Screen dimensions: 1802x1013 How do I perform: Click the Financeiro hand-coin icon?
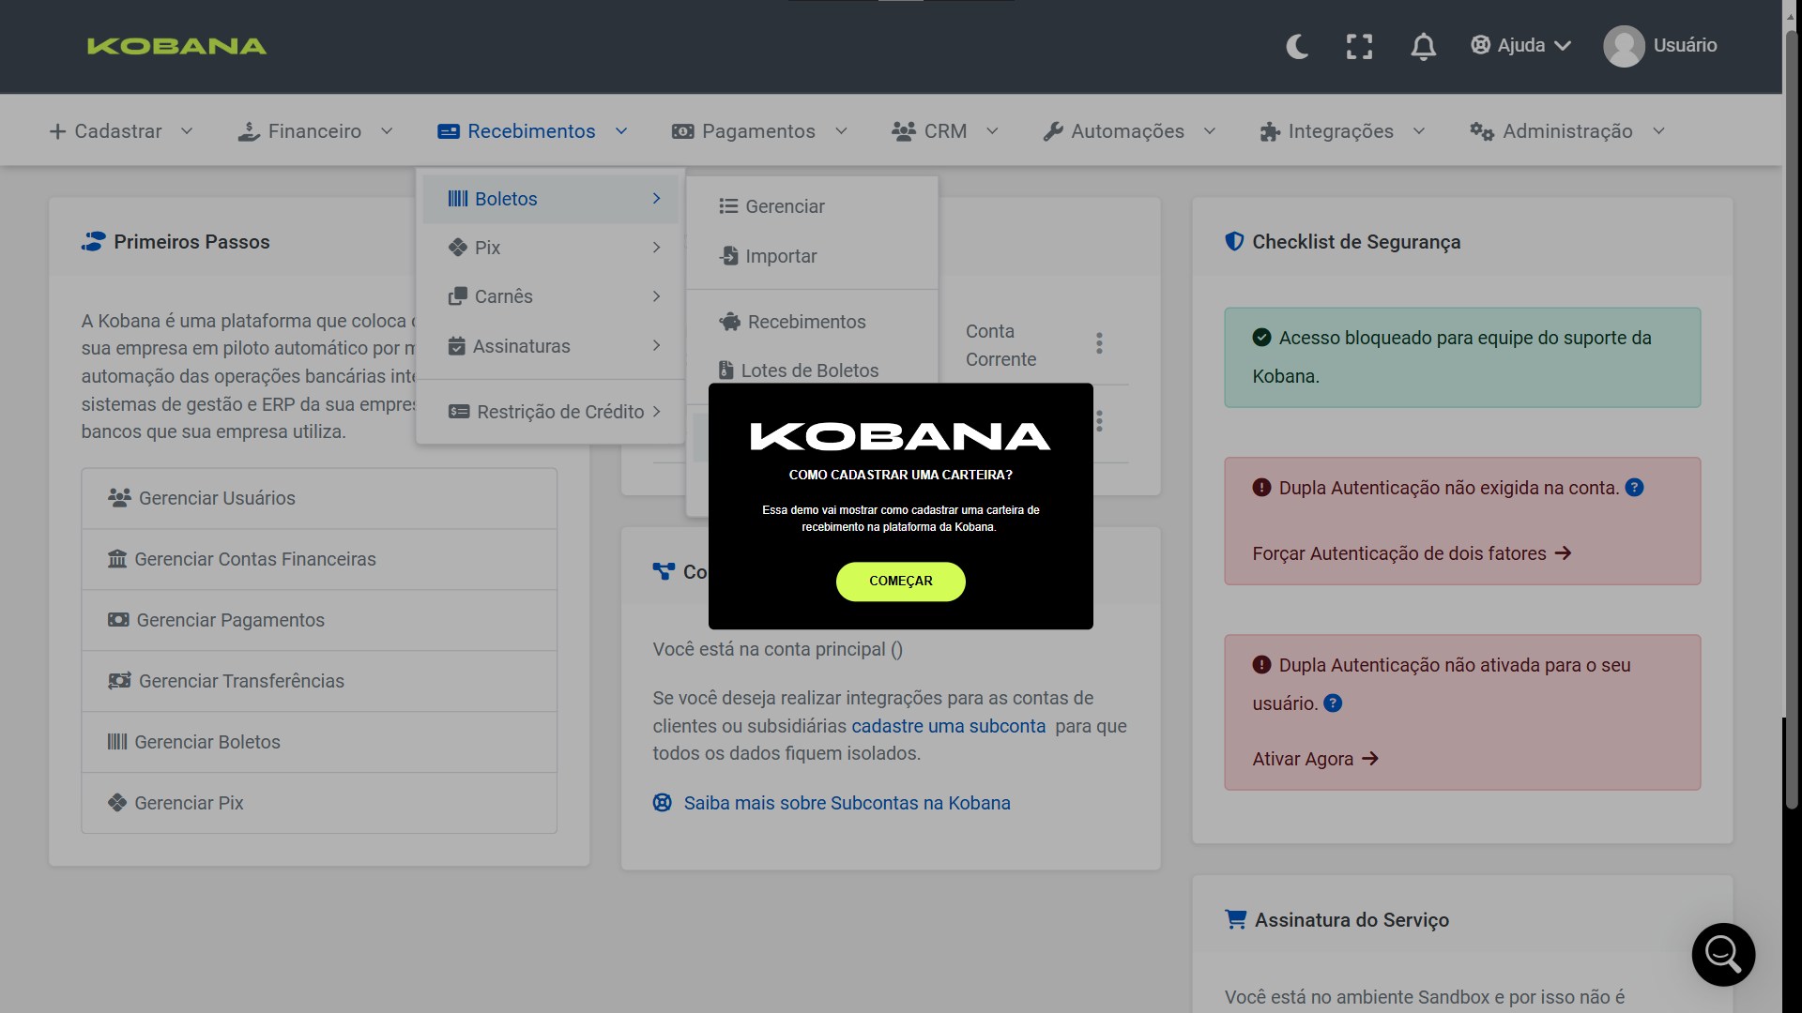pyautogui.click(x=249, y=131)
